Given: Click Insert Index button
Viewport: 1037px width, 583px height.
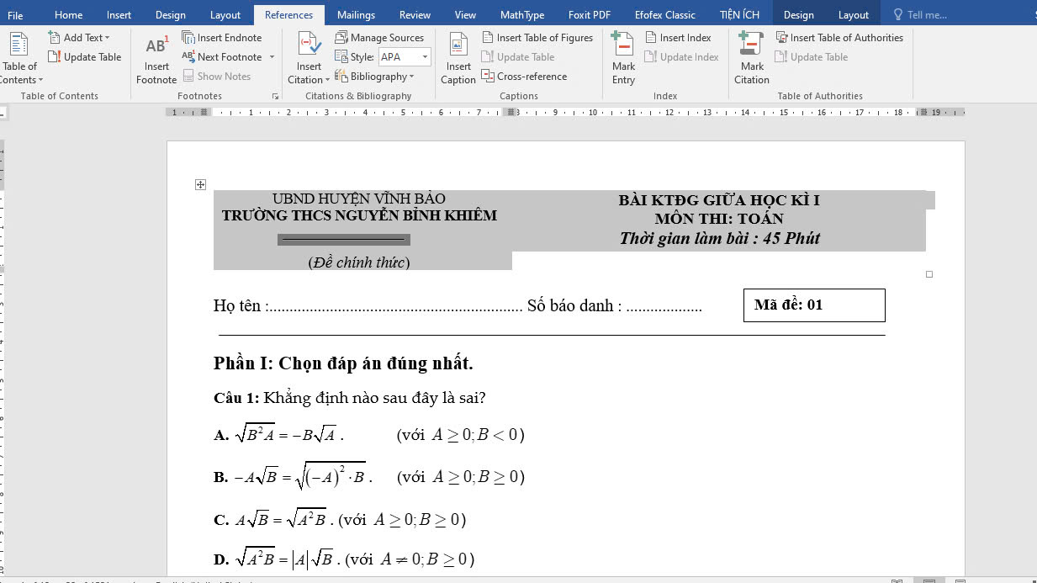Looking at the screenshot, I should [x=678, y=38].
